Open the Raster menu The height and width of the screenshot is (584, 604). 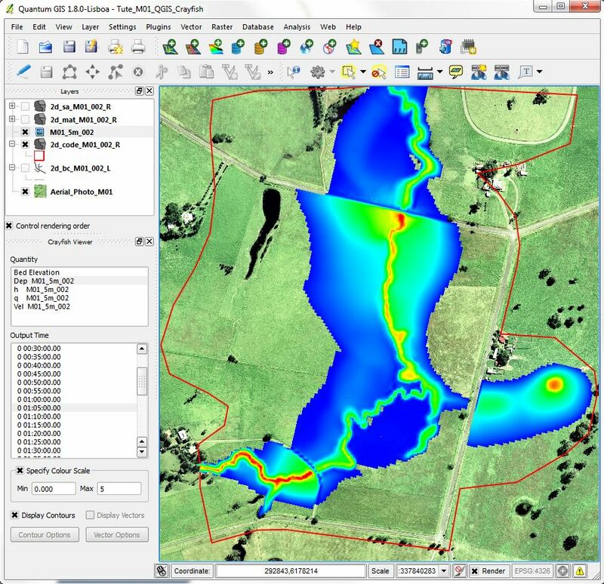[222, 26]
